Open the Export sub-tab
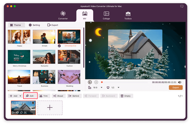Image resolution: width=191 pixels, height=125 pixels. 53,25
